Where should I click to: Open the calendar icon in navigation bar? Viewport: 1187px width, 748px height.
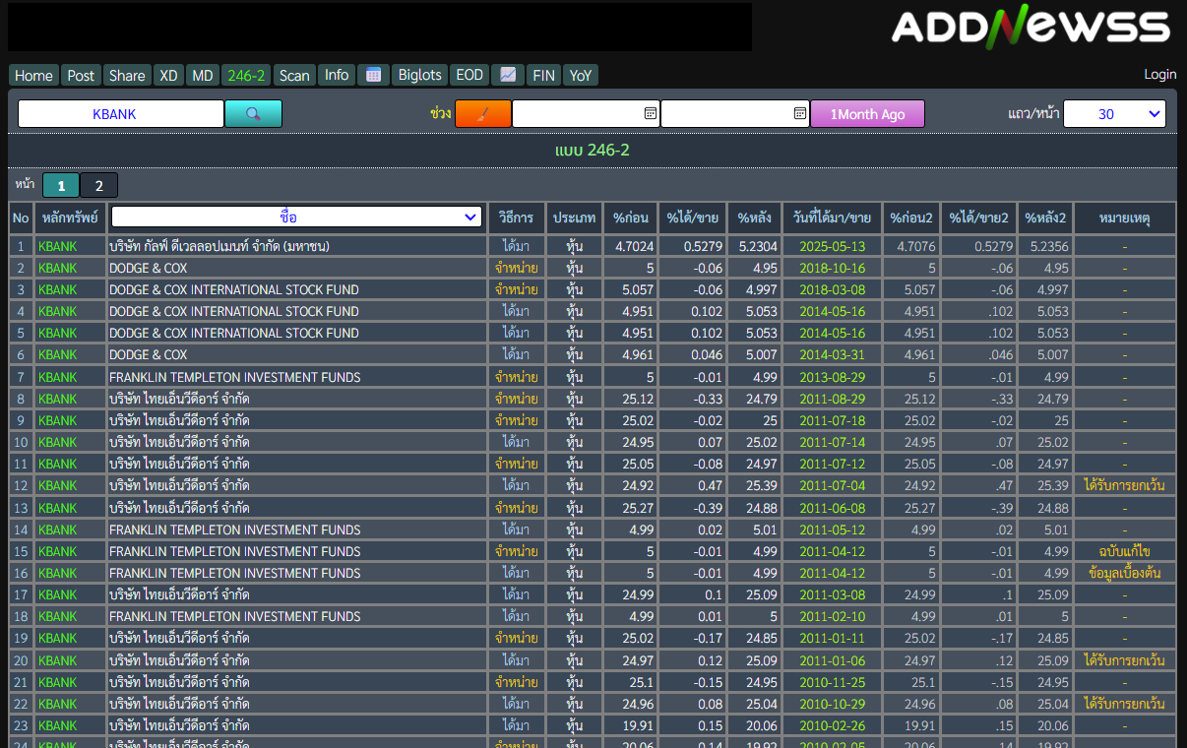coord(373,75)
